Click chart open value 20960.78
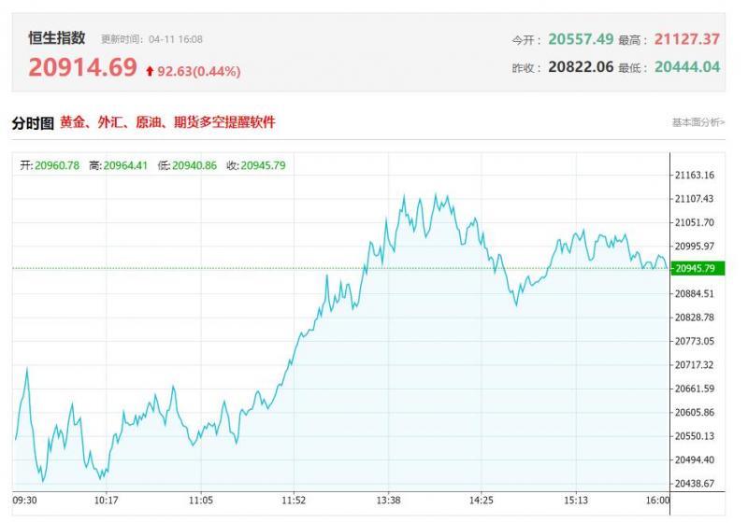 [x=57, y=165]
